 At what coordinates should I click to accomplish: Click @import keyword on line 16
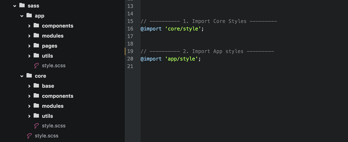tap(151, 29)
